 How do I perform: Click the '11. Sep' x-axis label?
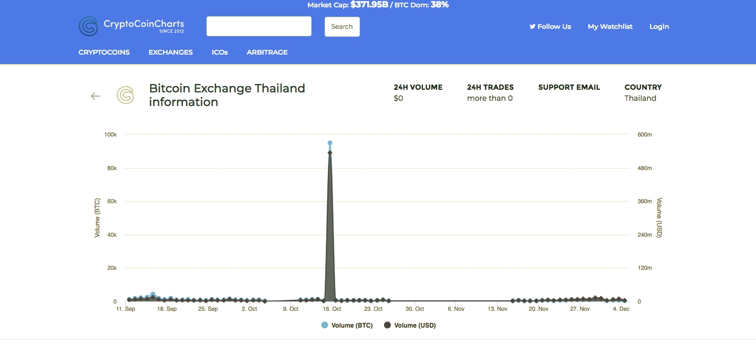[x=126, y=309]
